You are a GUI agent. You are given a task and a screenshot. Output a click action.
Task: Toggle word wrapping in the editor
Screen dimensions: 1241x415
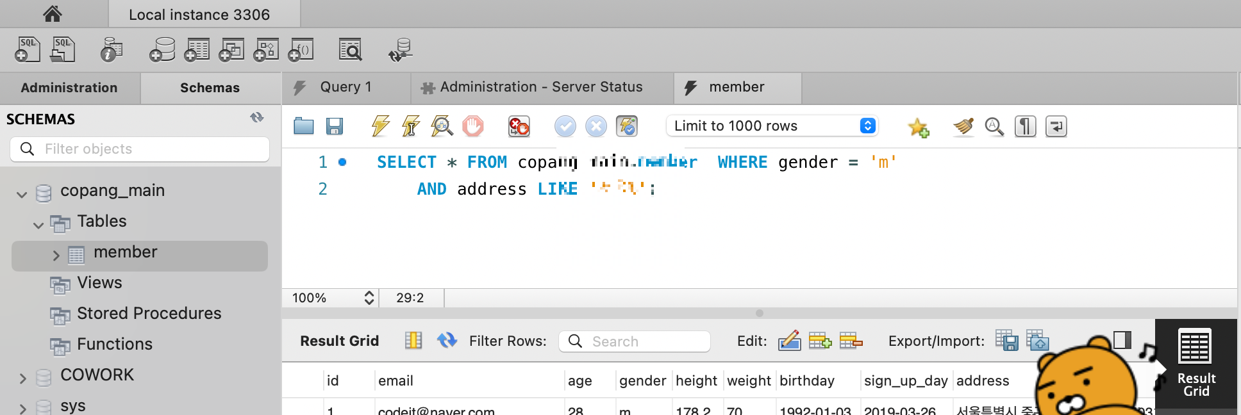pos(1056,126)
